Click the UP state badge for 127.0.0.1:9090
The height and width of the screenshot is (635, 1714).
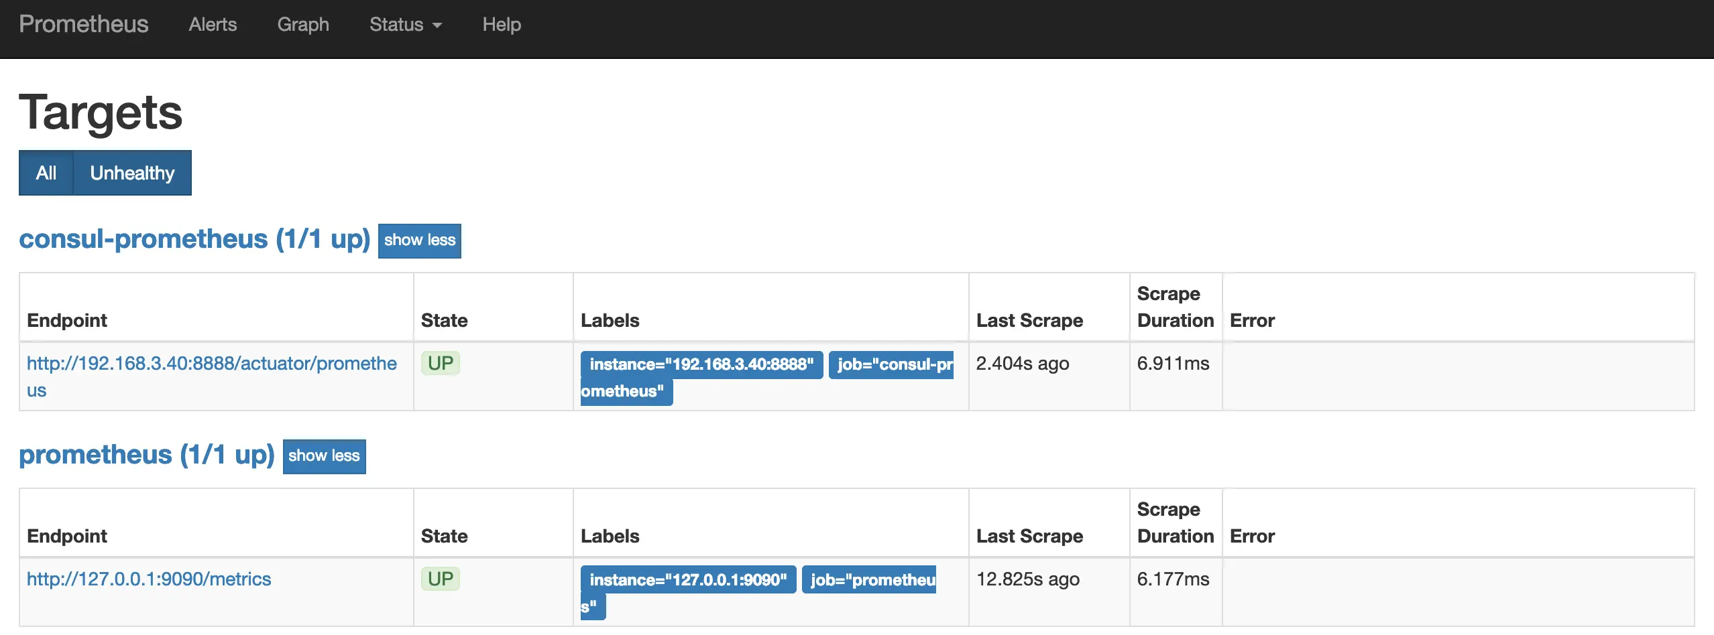(x=441, y=579)
